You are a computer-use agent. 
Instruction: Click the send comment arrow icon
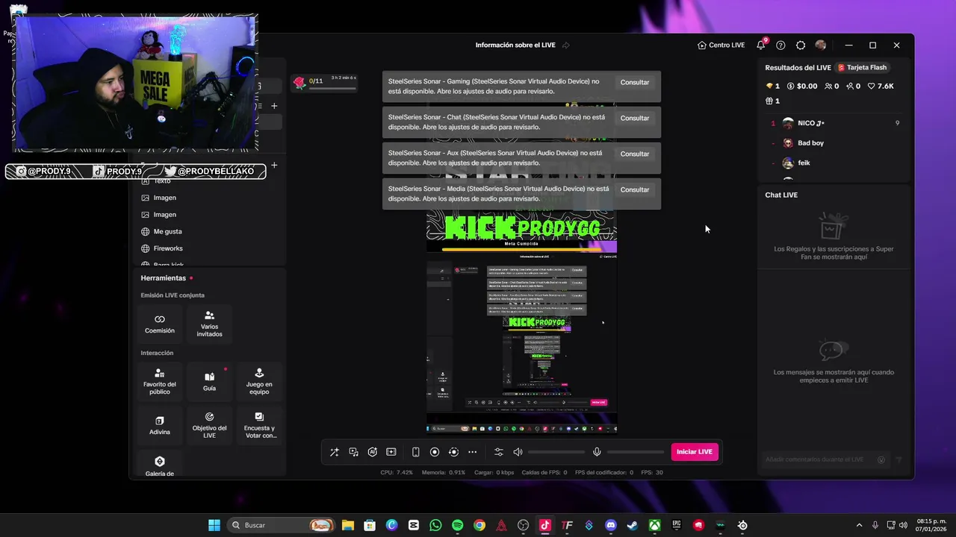(x=899, y=459)
